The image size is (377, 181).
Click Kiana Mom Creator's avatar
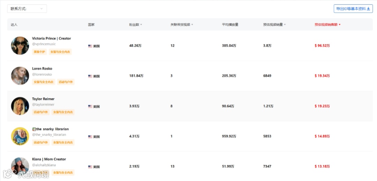(x=20, y=166)
